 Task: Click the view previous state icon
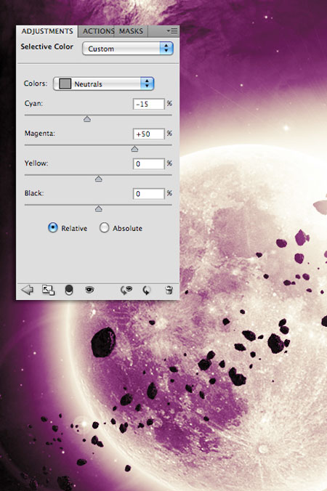tap(126, 290)
